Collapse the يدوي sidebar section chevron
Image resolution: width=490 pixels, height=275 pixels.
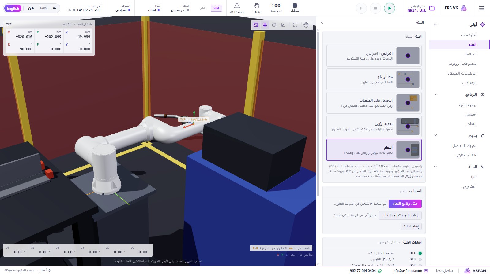(x=435, y=135)
